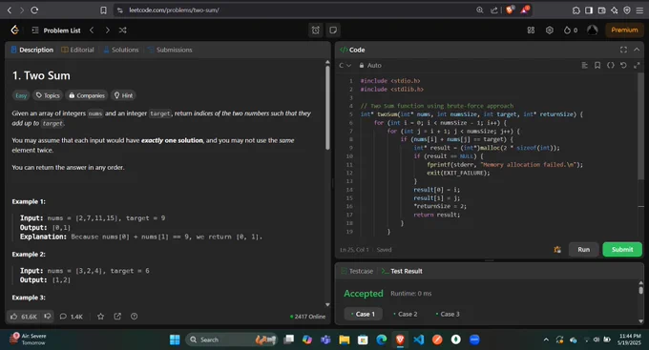The height and width of the screenshot is (350, 649).
Task: Open the browser hamburger menu
Action: click(639, 10)
